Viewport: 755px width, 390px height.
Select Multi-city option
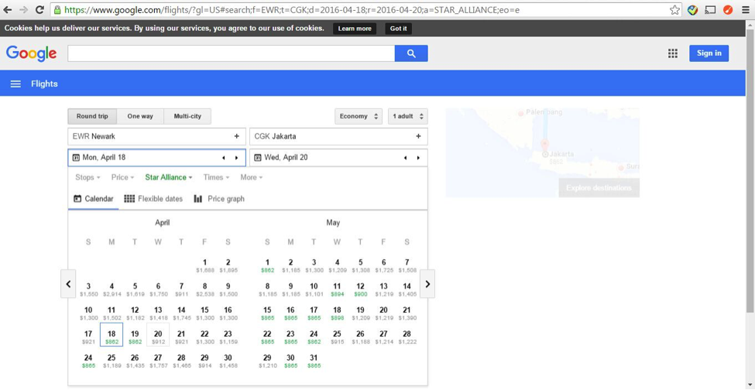(187, 116)
